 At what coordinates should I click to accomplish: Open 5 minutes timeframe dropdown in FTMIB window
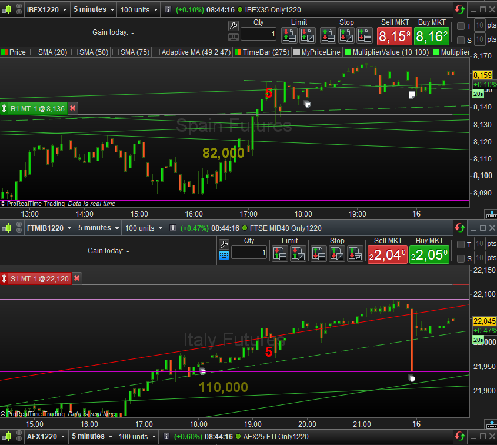98,228
